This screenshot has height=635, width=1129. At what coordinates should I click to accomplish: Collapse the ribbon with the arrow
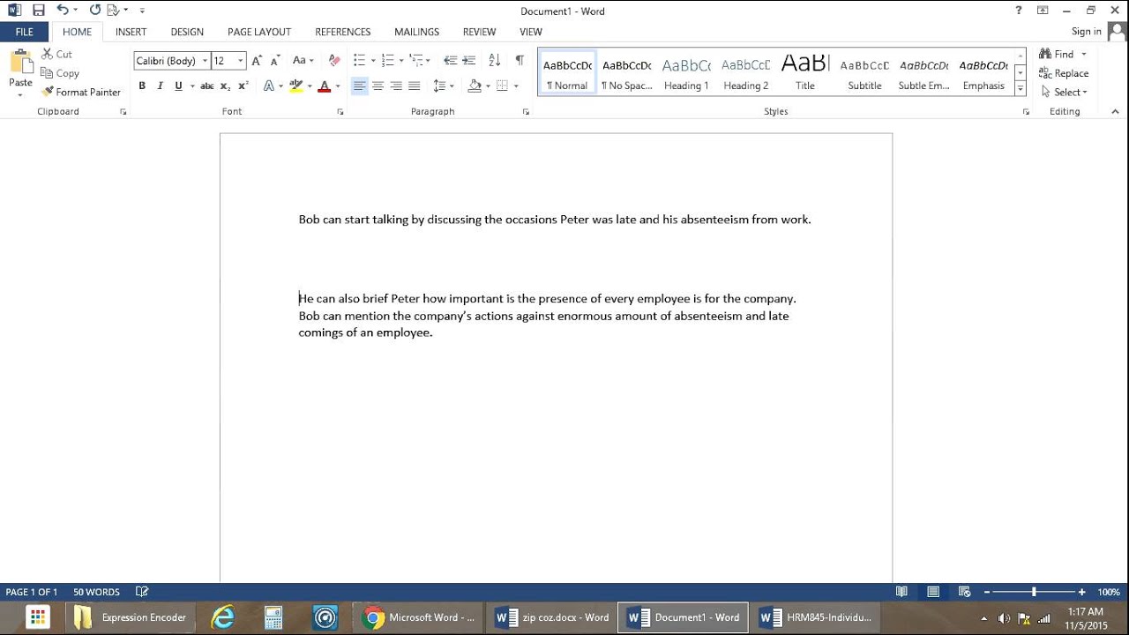click(1115, 112)
